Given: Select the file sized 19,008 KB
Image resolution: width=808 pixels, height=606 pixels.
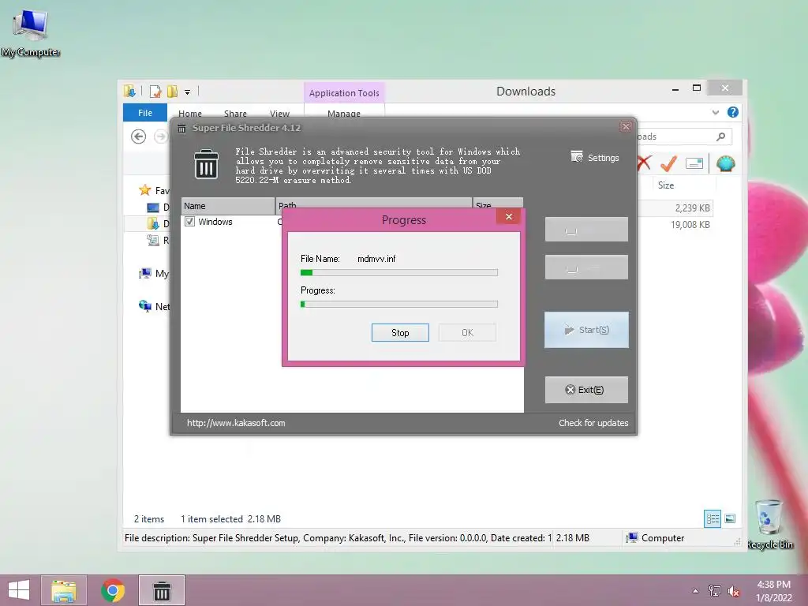Looking at the screenshot, I should 690,225.
